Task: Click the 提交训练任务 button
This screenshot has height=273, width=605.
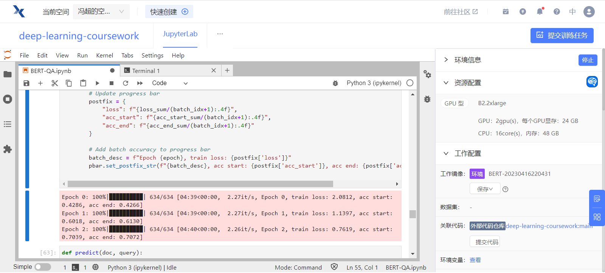Action: click(x=562, y=36)
